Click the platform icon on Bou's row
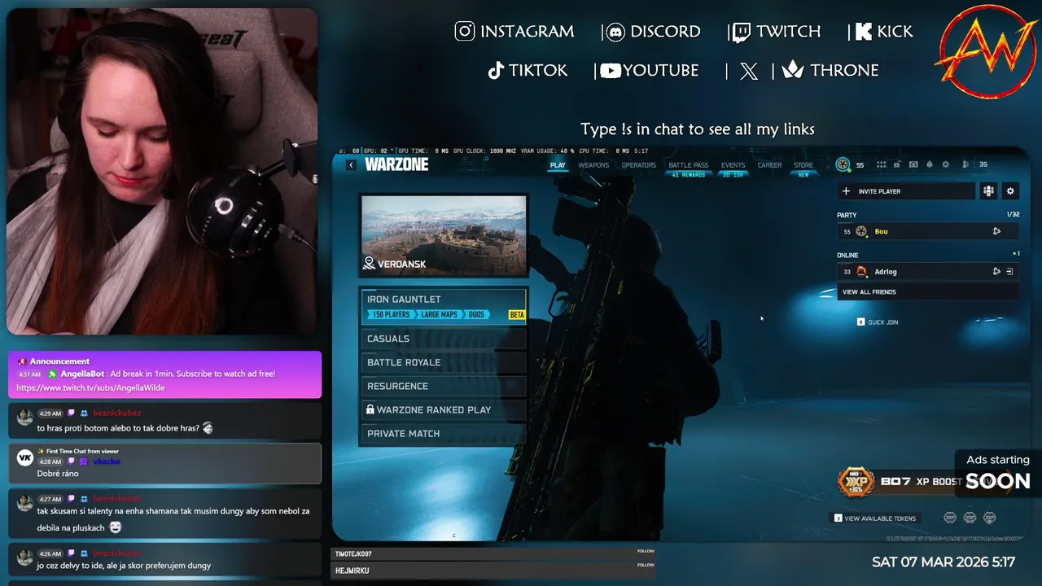The image size is (1042, 586). (996, 231)
